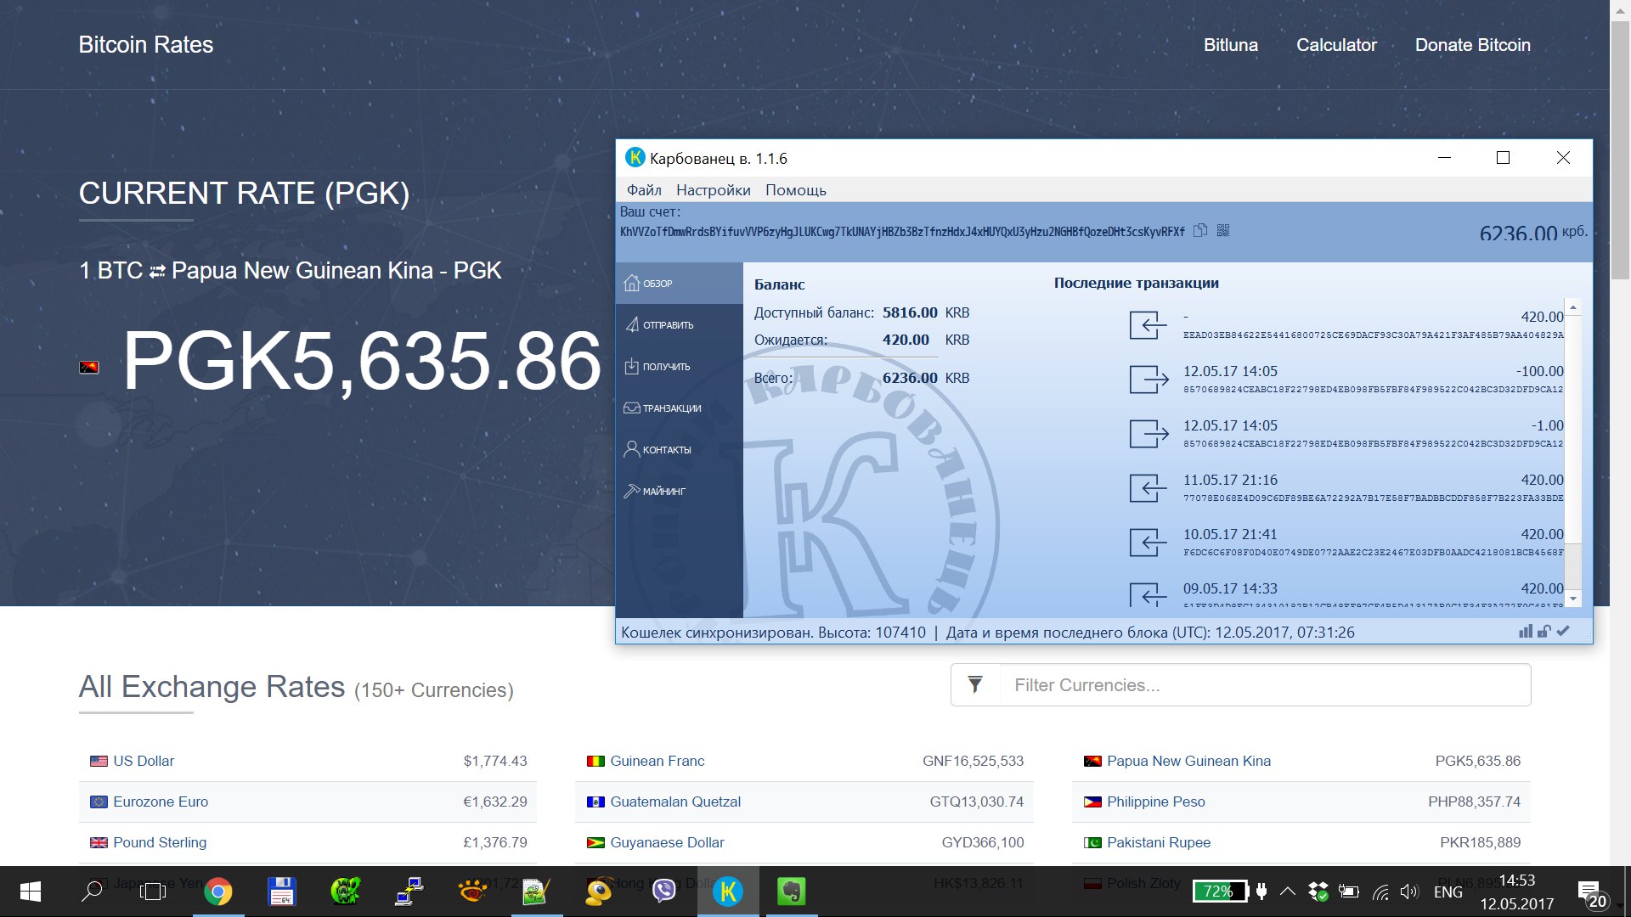The width and height of the screenshot is (1631, 917).
Task: Click the incoming arrow icon of the 10.05.17 21:41 transaction
Action: pos(1148,543)
